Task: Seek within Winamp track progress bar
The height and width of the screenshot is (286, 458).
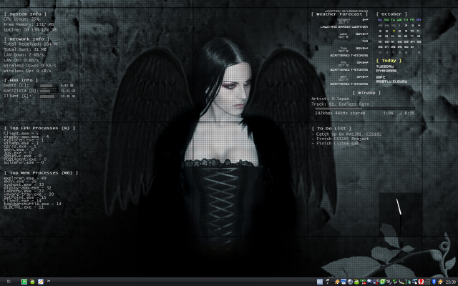Action: click(365, 109)
